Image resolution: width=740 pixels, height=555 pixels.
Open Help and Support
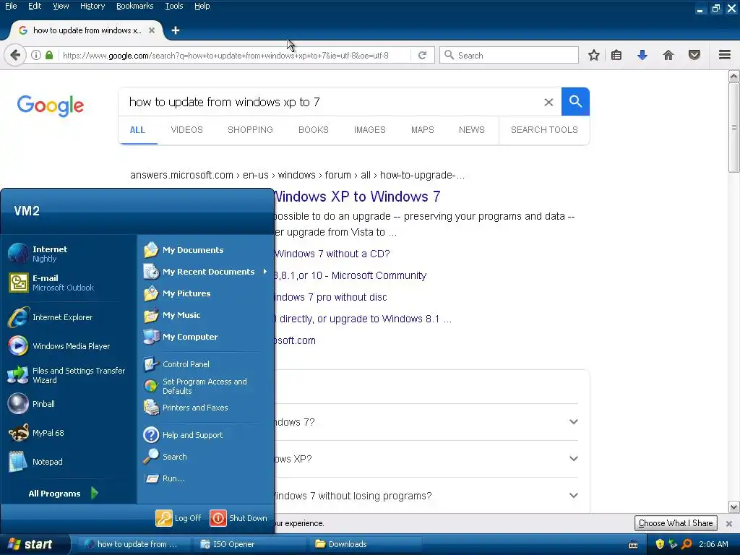coord(183,434)
